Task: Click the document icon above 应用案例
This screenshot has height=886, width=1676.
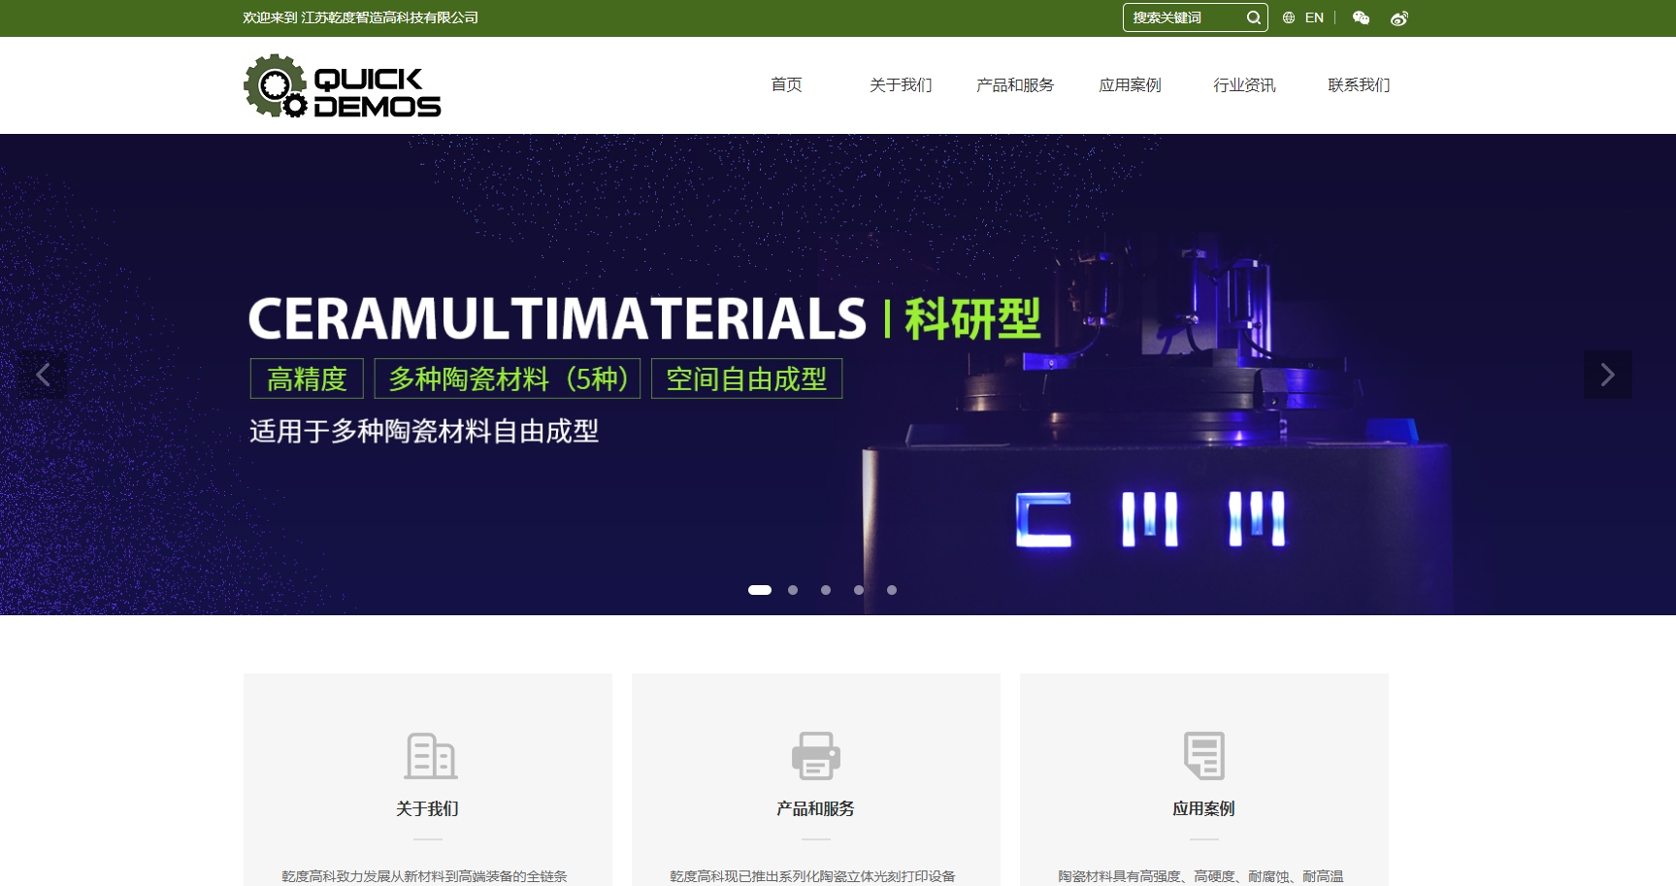Action: [x=1203, y=756]
